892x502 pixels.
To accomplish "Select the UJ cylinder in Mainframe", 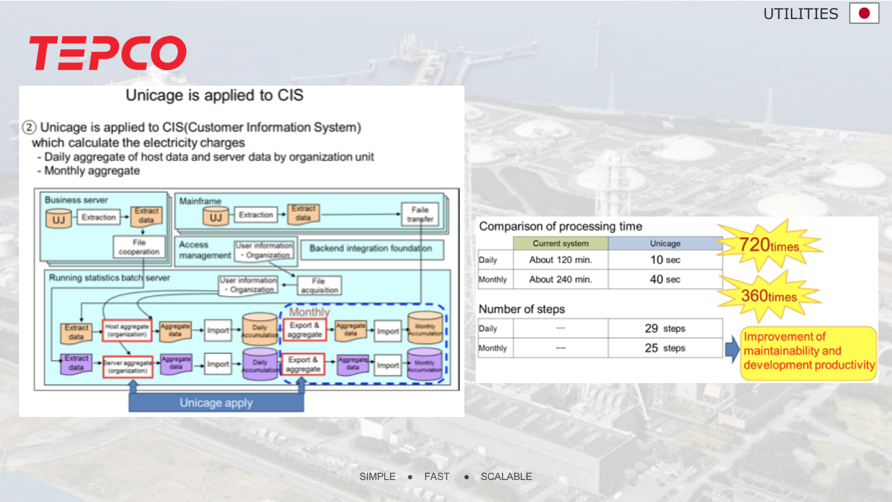I will (x=215, y=217).
